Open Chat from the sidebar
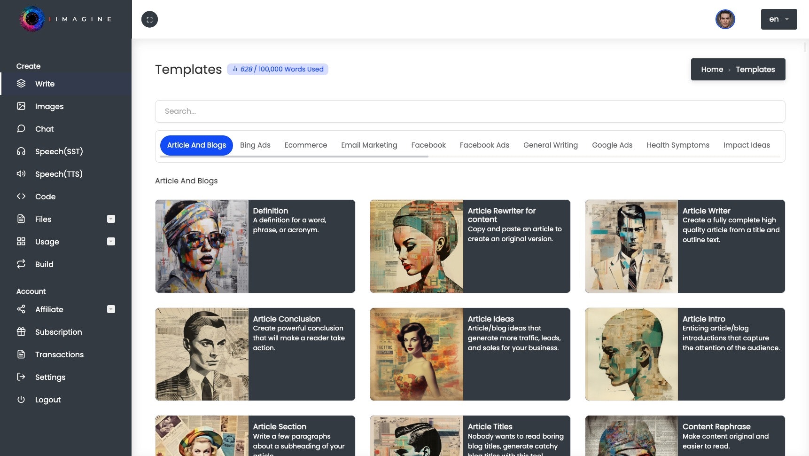The width and height of the screenshot is (809, 456). tap(66, 129)
